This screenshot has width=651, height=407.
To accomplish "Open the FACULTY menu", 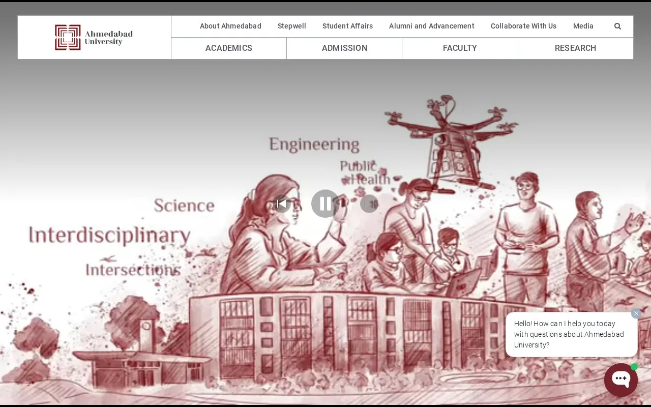I will point(460,48).
